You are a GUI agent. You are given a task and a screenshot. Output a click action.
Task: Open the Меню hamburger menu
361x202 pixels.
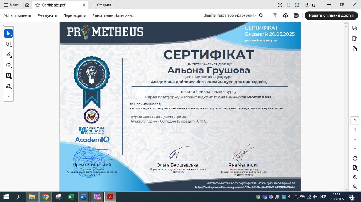[11, 5]
